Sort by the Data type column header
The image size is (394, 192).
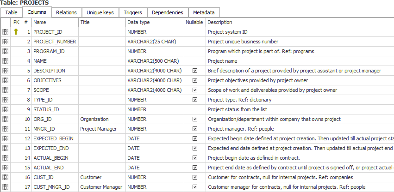[138, 22]
